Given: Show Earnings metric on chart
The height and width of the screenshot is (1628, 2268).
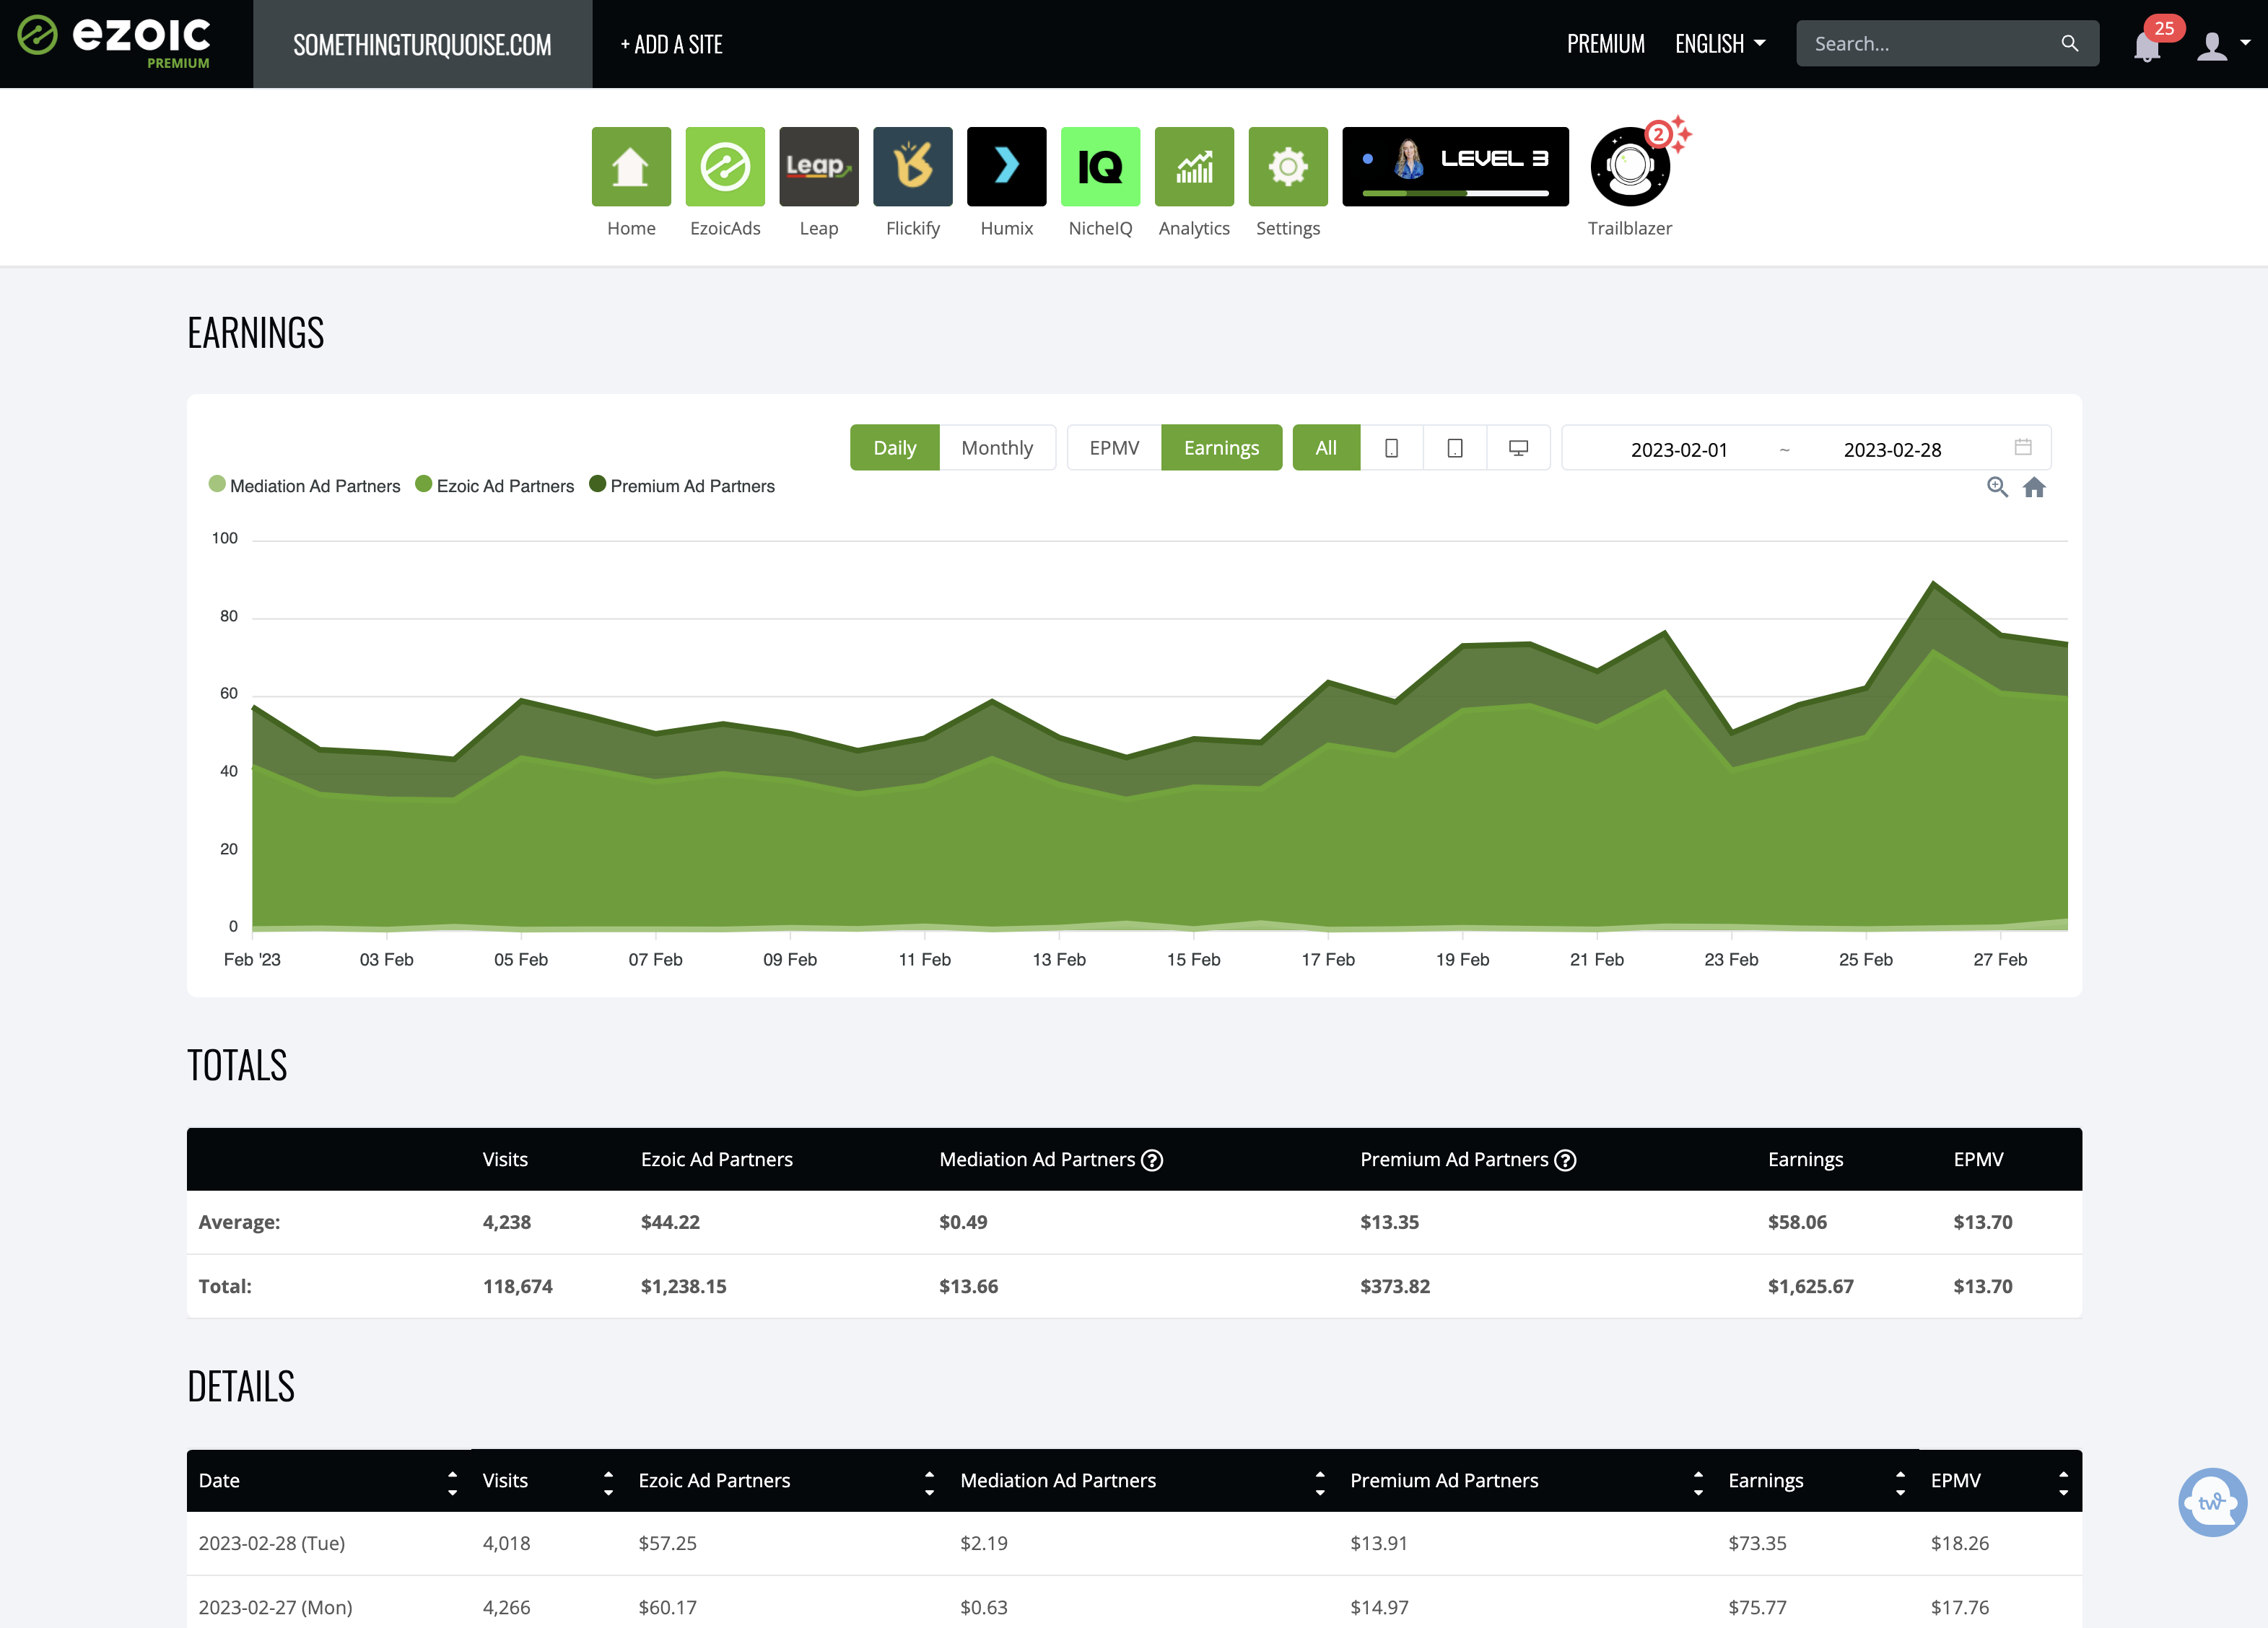Looking at the screenshot, I should click(1221, 448).
